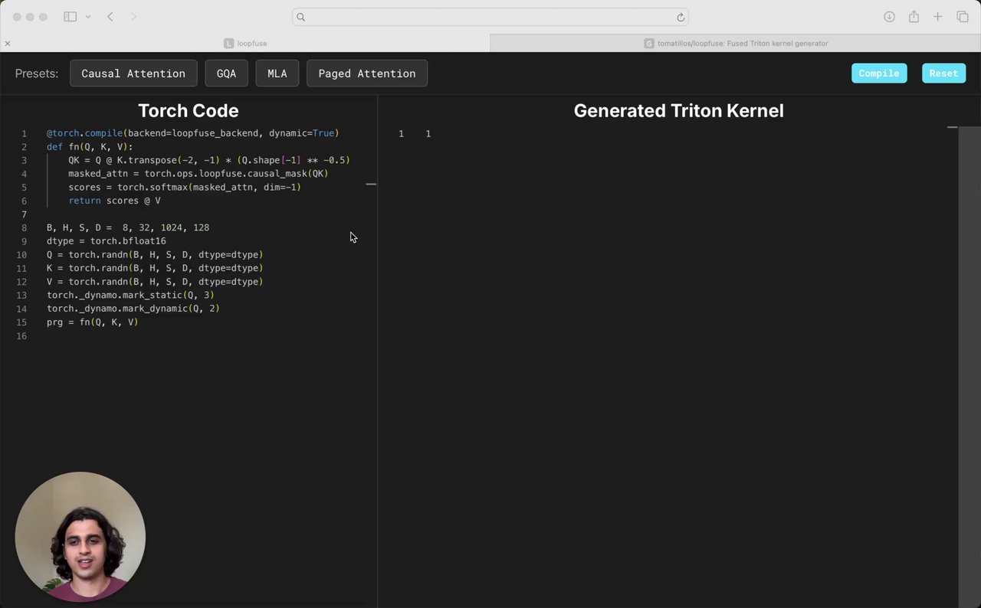The width and height of the screenshot is (981, 608).
Task: Click the 'K = torch.randn' line
Action: coord(154,268)
